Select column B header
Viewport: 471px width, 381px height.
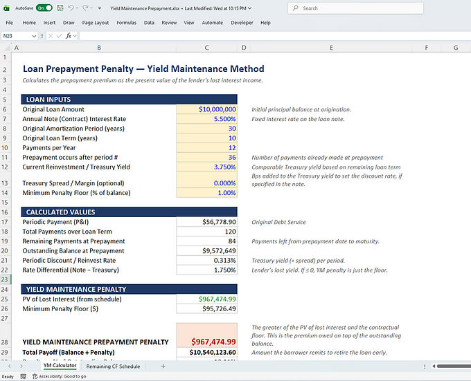pos(99,48)
